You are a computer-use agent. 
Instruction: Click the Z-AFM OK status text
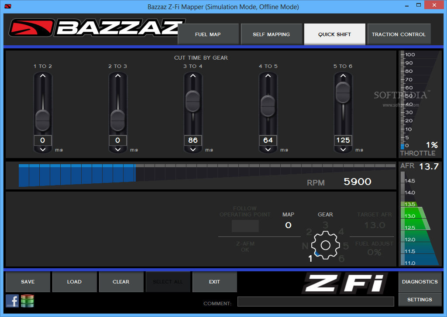[245, 247]
